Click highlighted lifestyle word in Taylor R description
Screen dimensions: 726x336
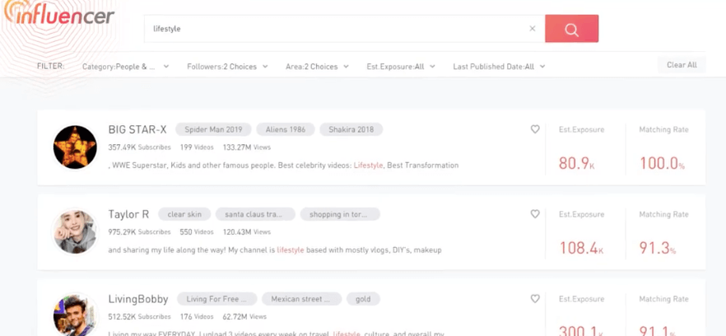click(x=291, y=250)
